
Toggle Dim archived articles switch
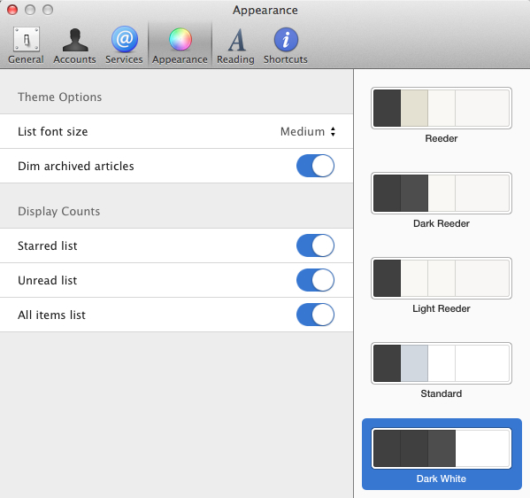[315, 166]
